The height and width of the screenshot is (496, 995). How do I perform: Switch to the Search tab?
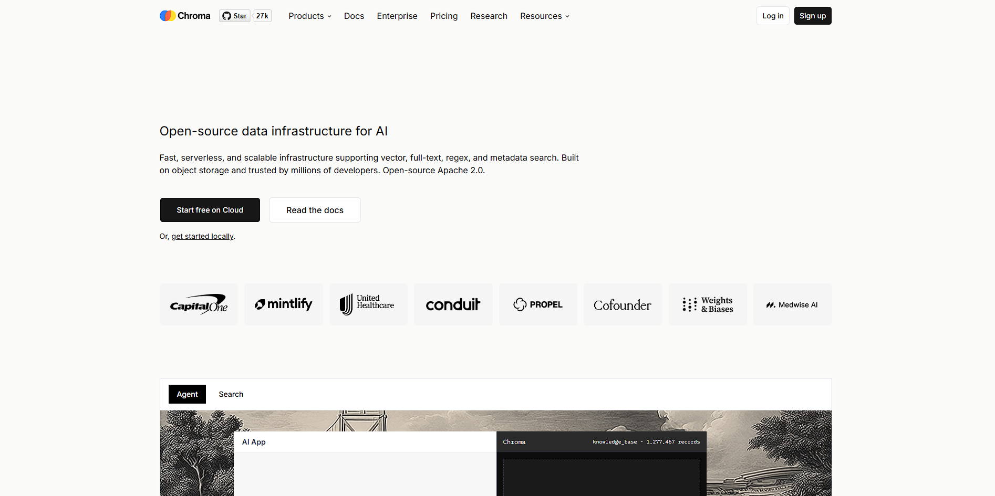pyautogui.click(x=231, y=394)
